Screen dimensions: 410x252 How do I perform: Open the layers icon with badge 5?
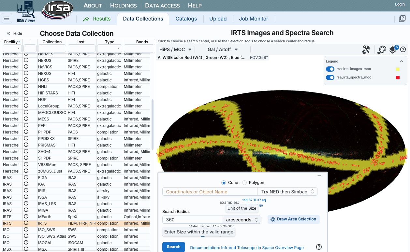[393, 50]
